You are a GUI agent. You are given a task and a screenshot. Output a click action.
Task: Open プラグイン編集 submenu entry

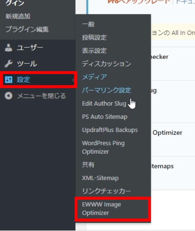pos(27,29)
